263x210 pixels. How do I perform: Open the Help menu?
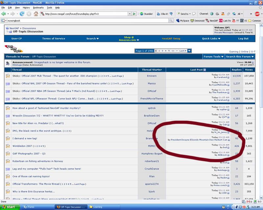(57, 8)
